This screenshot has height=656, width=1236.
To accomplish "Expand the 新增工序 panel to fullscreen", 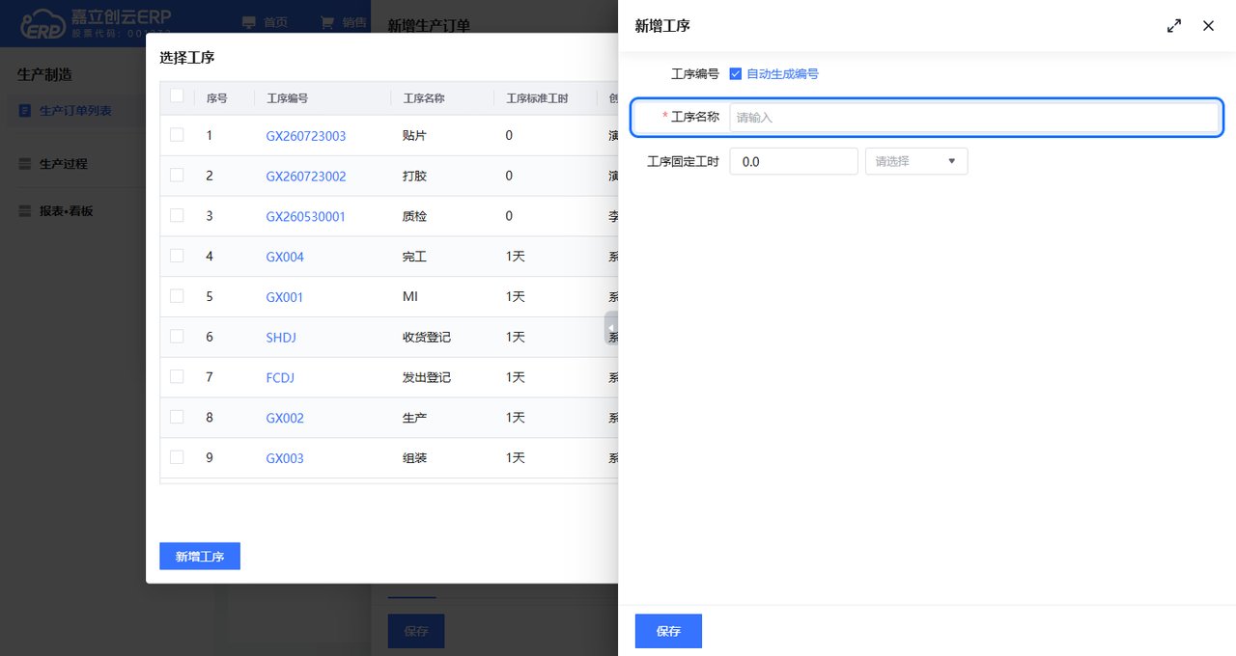I will coord(1174,26).
